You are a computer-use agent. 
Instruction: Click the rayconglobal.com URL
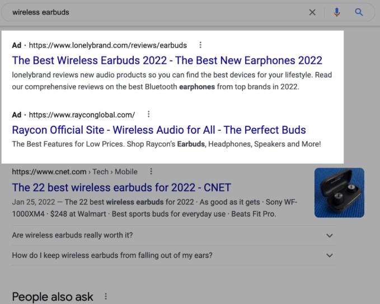(x=82, y=115)
